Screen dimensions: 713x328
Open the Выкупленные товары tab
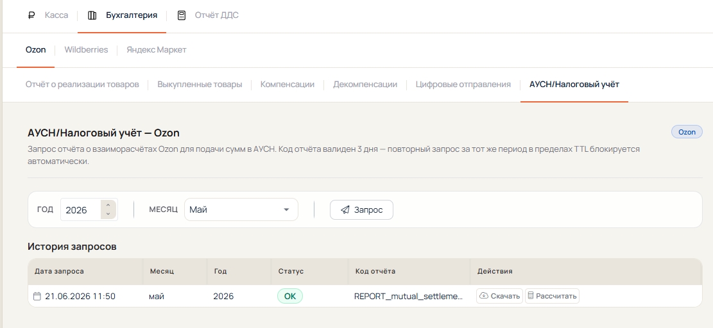tap(200, 85)
